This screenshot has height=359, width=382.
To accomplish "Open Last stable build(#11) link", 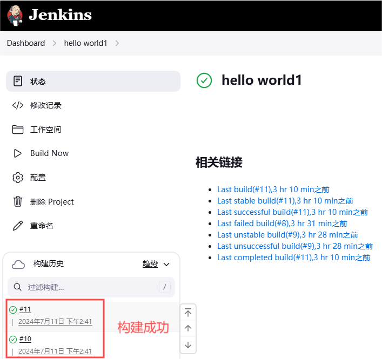I will pos(285,201).
